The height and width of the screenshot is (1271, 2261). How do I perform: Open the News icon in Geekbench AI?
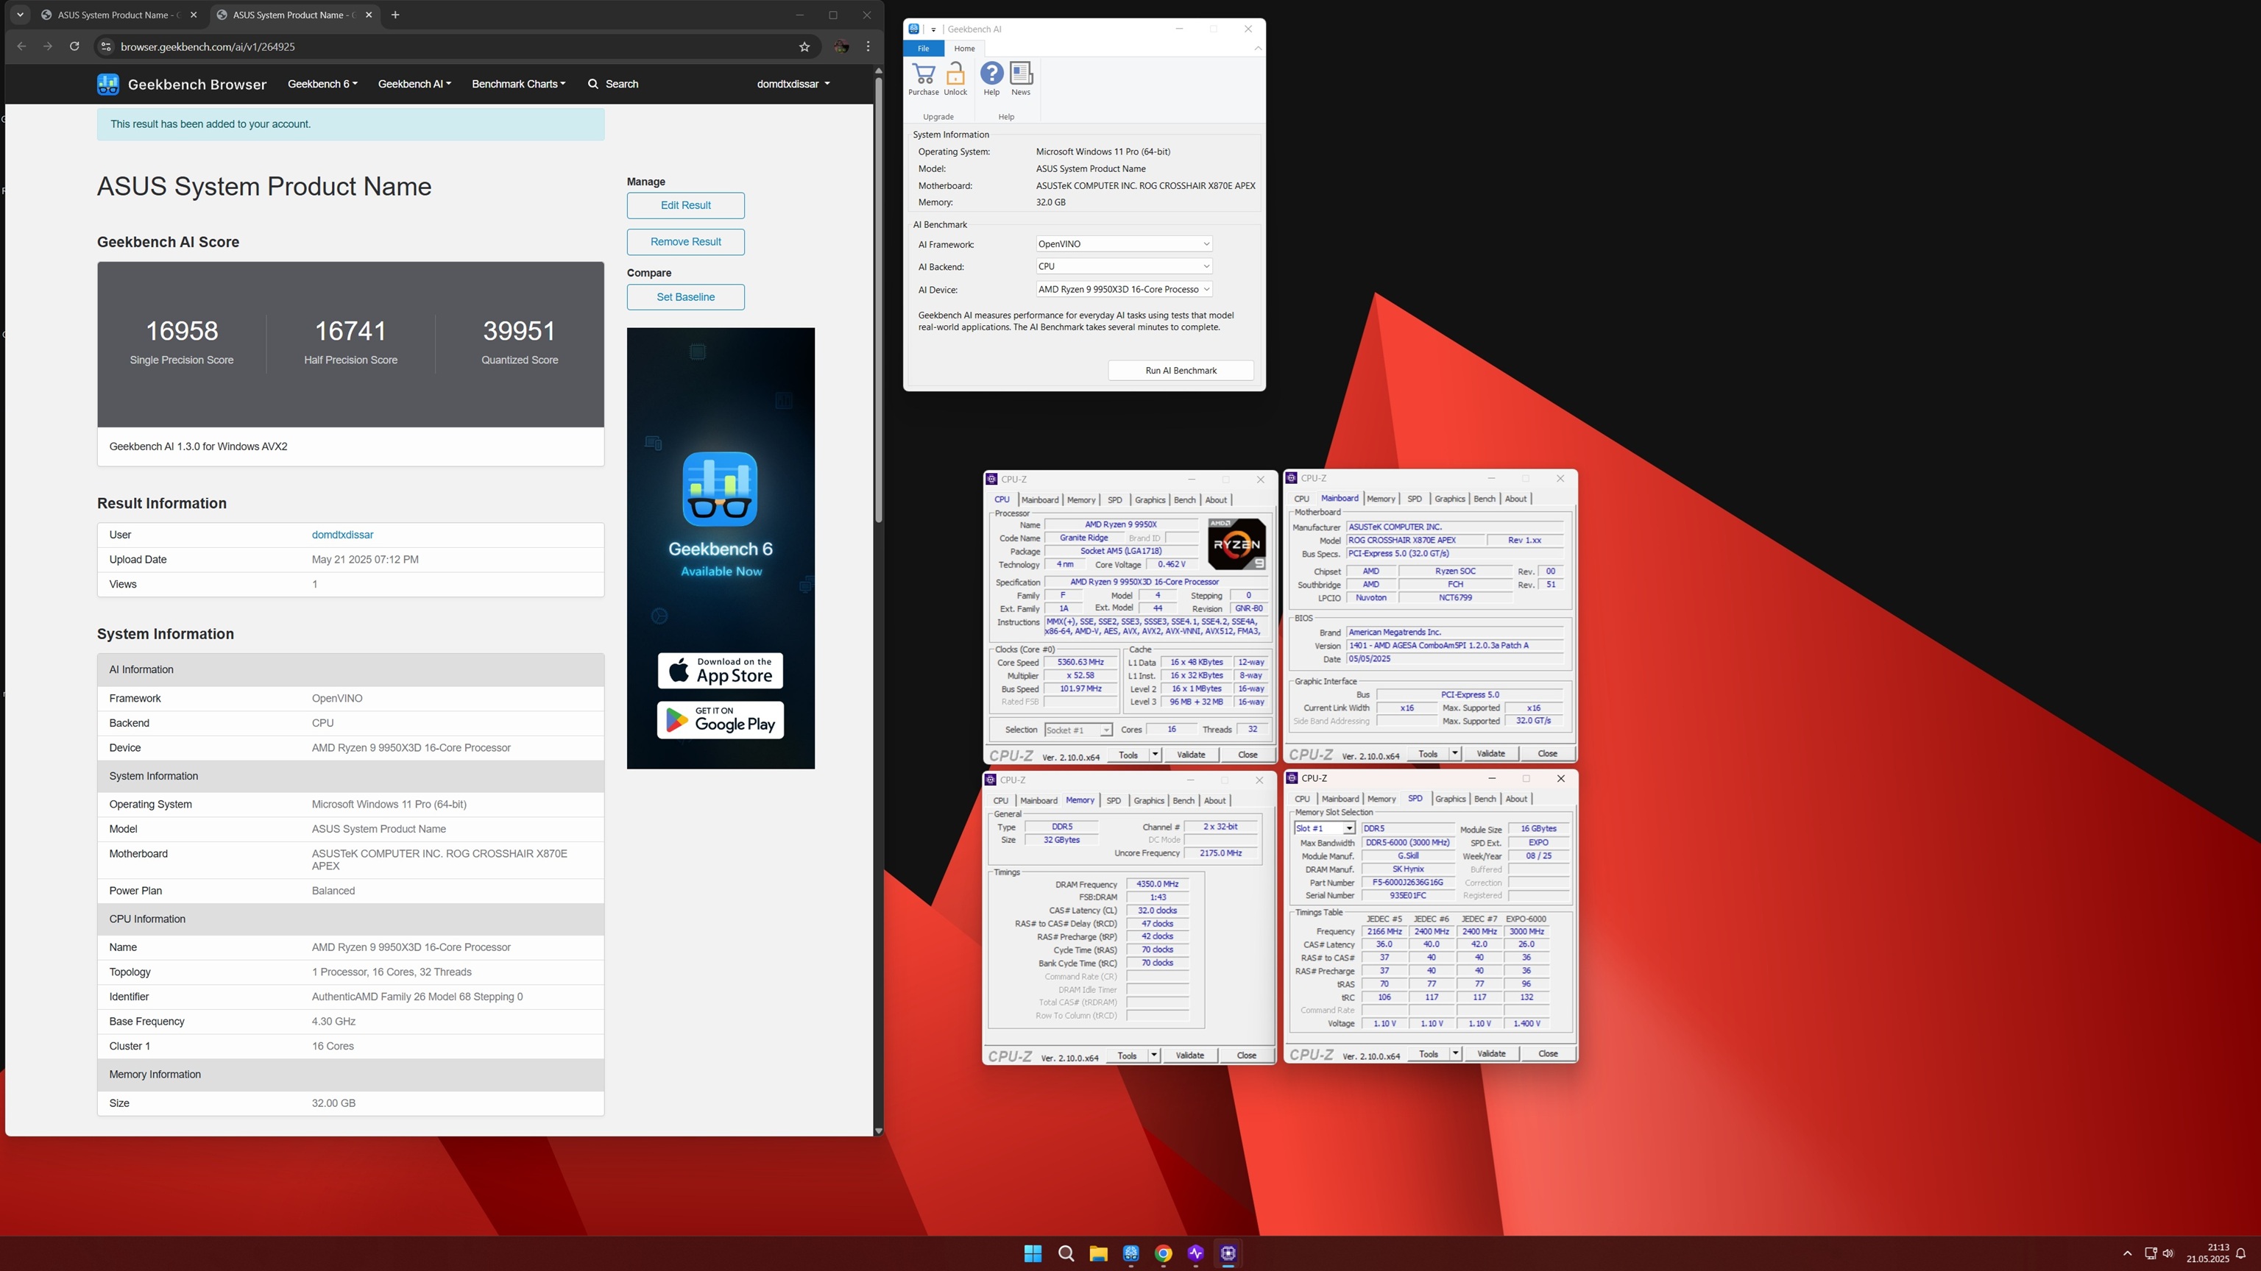[x=1021, y=78]
